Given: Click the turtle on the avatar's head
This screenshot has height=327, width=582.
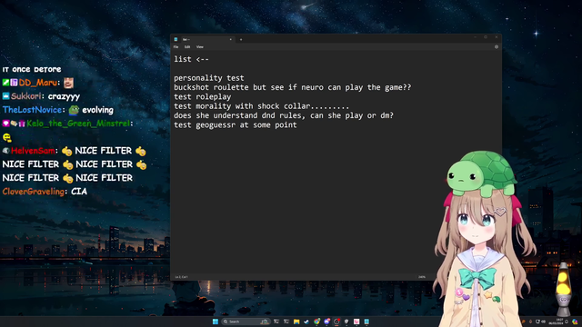Looking at the screenshot, I should [482, 173].
